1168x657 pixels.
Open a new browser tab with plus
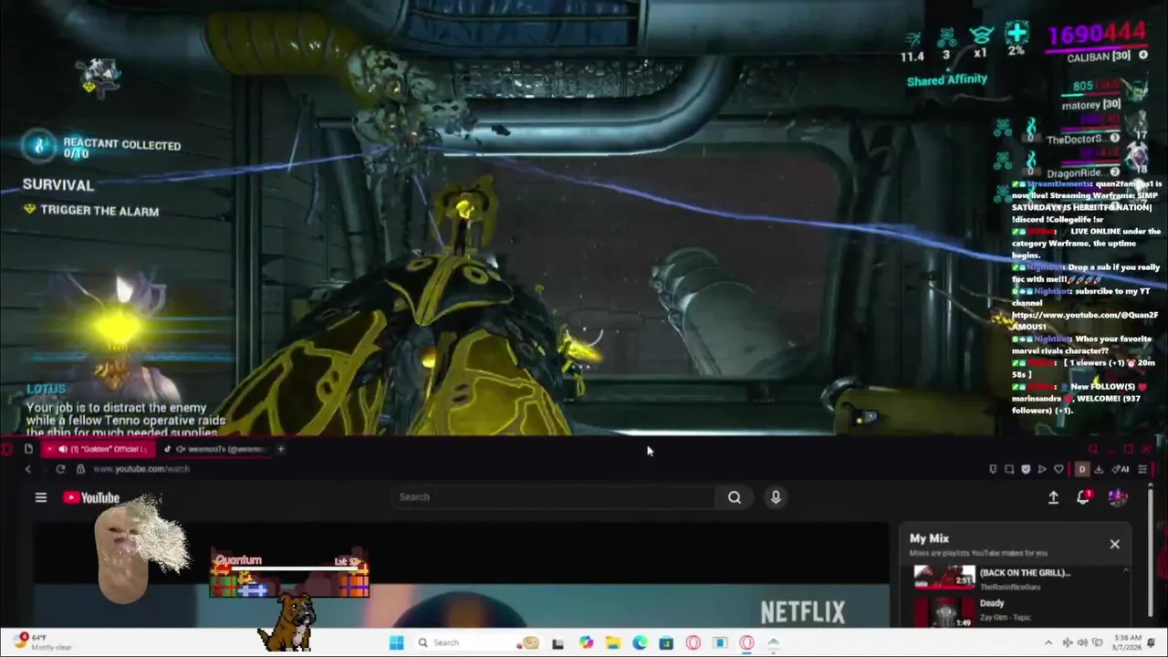click(281, 449)
